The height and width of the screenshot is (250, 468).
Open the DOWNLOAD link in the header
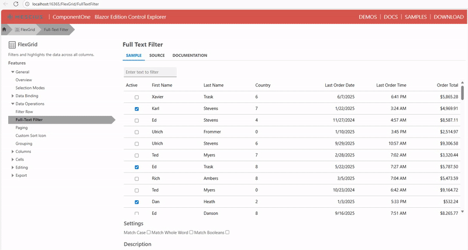click(449, 17)
